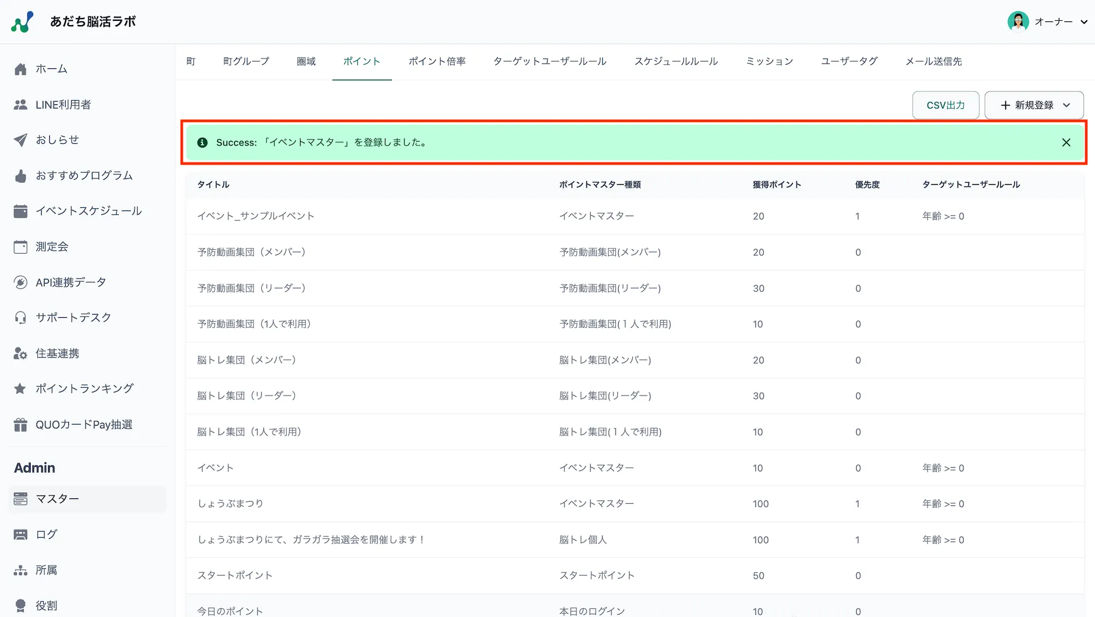
Task: Click the サポートデスク headset icon
Action: pyautogui.click(x=20, y=317)
